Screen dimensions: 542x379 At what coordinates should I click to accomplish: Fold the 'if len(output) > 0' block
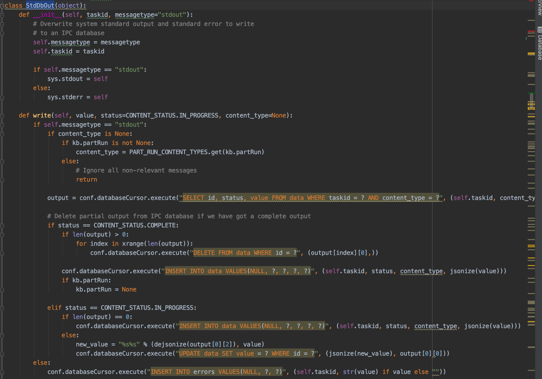[2, 235]
